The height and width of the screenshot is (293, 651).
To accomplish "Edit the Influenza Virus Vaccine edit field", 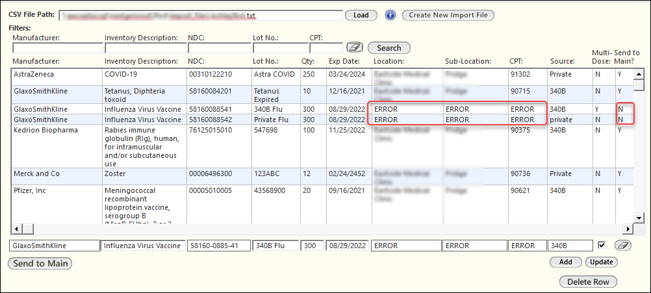I will click(x=143, y=246).
